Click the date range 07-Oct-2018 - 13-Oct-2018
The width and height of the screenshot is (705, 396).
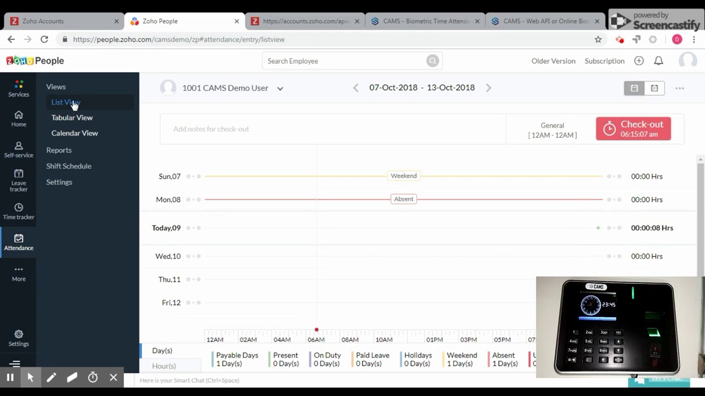pos(422,88)
